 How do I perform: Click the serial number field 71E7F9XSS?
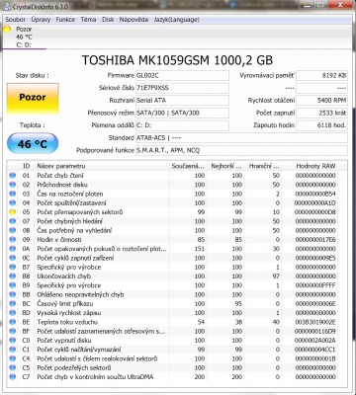(182, 88)
